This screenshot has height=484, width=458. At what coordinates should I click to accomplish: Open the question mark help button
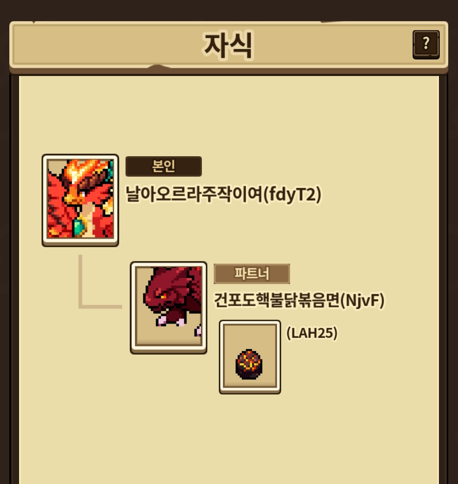pyautogui.click(x=426, y=45)
